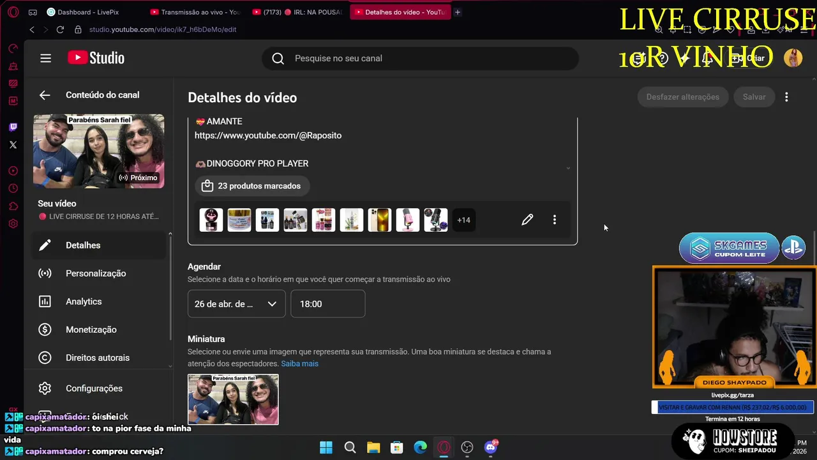Click the @Raposito YouTube link
This screenshot has height=460, width=817.
268,135
